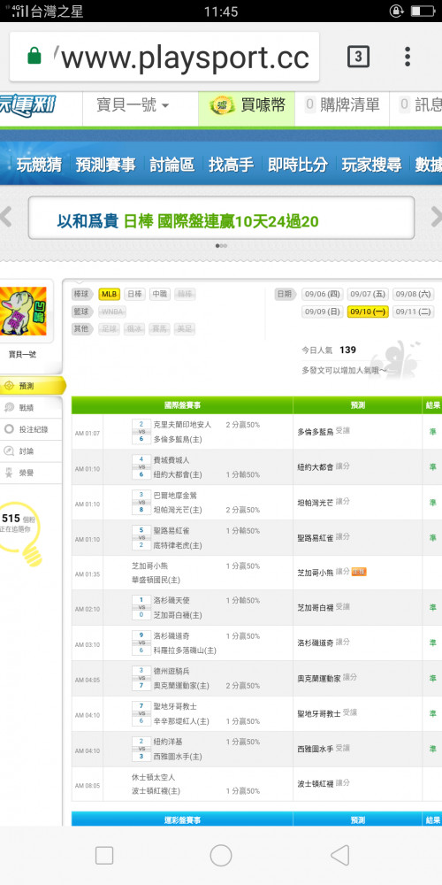Viewport: 442px width, 885px height.
Task: Click 休士頓太空人 team name
Action: [153, 777]
